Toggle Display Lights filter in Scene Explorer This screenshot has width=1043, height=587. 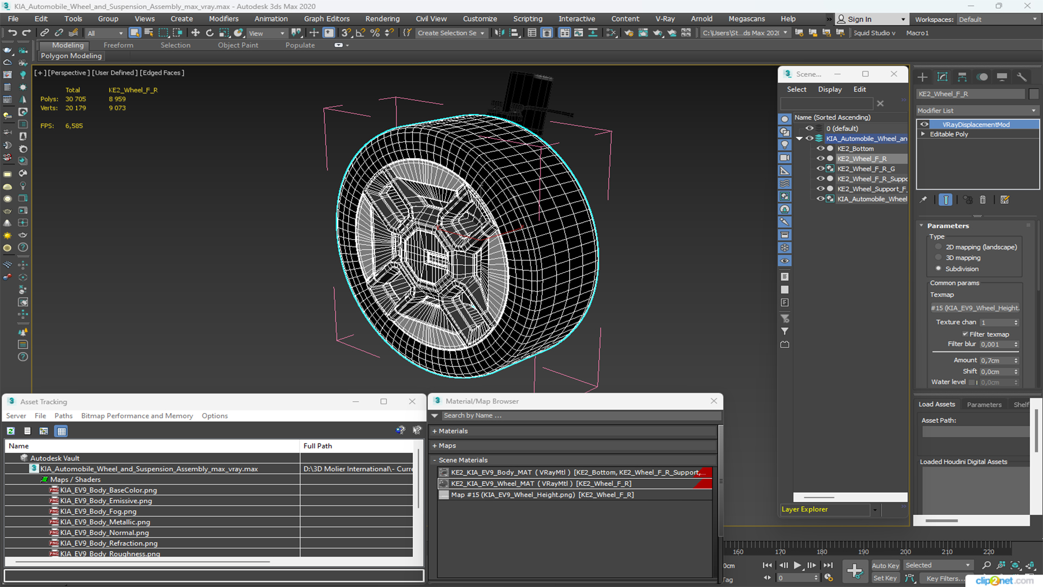pos(785,145)
